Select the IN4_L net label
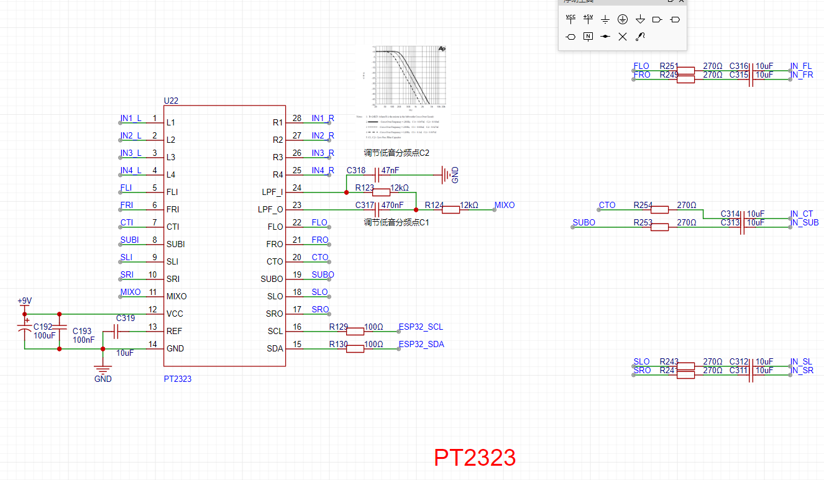 coord(130,170)
